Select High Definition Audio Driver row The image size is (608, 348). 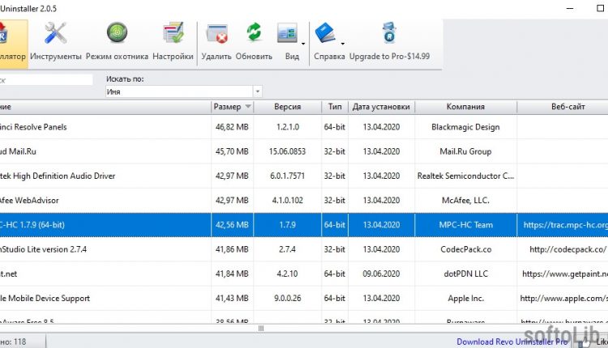coord(304,176)
